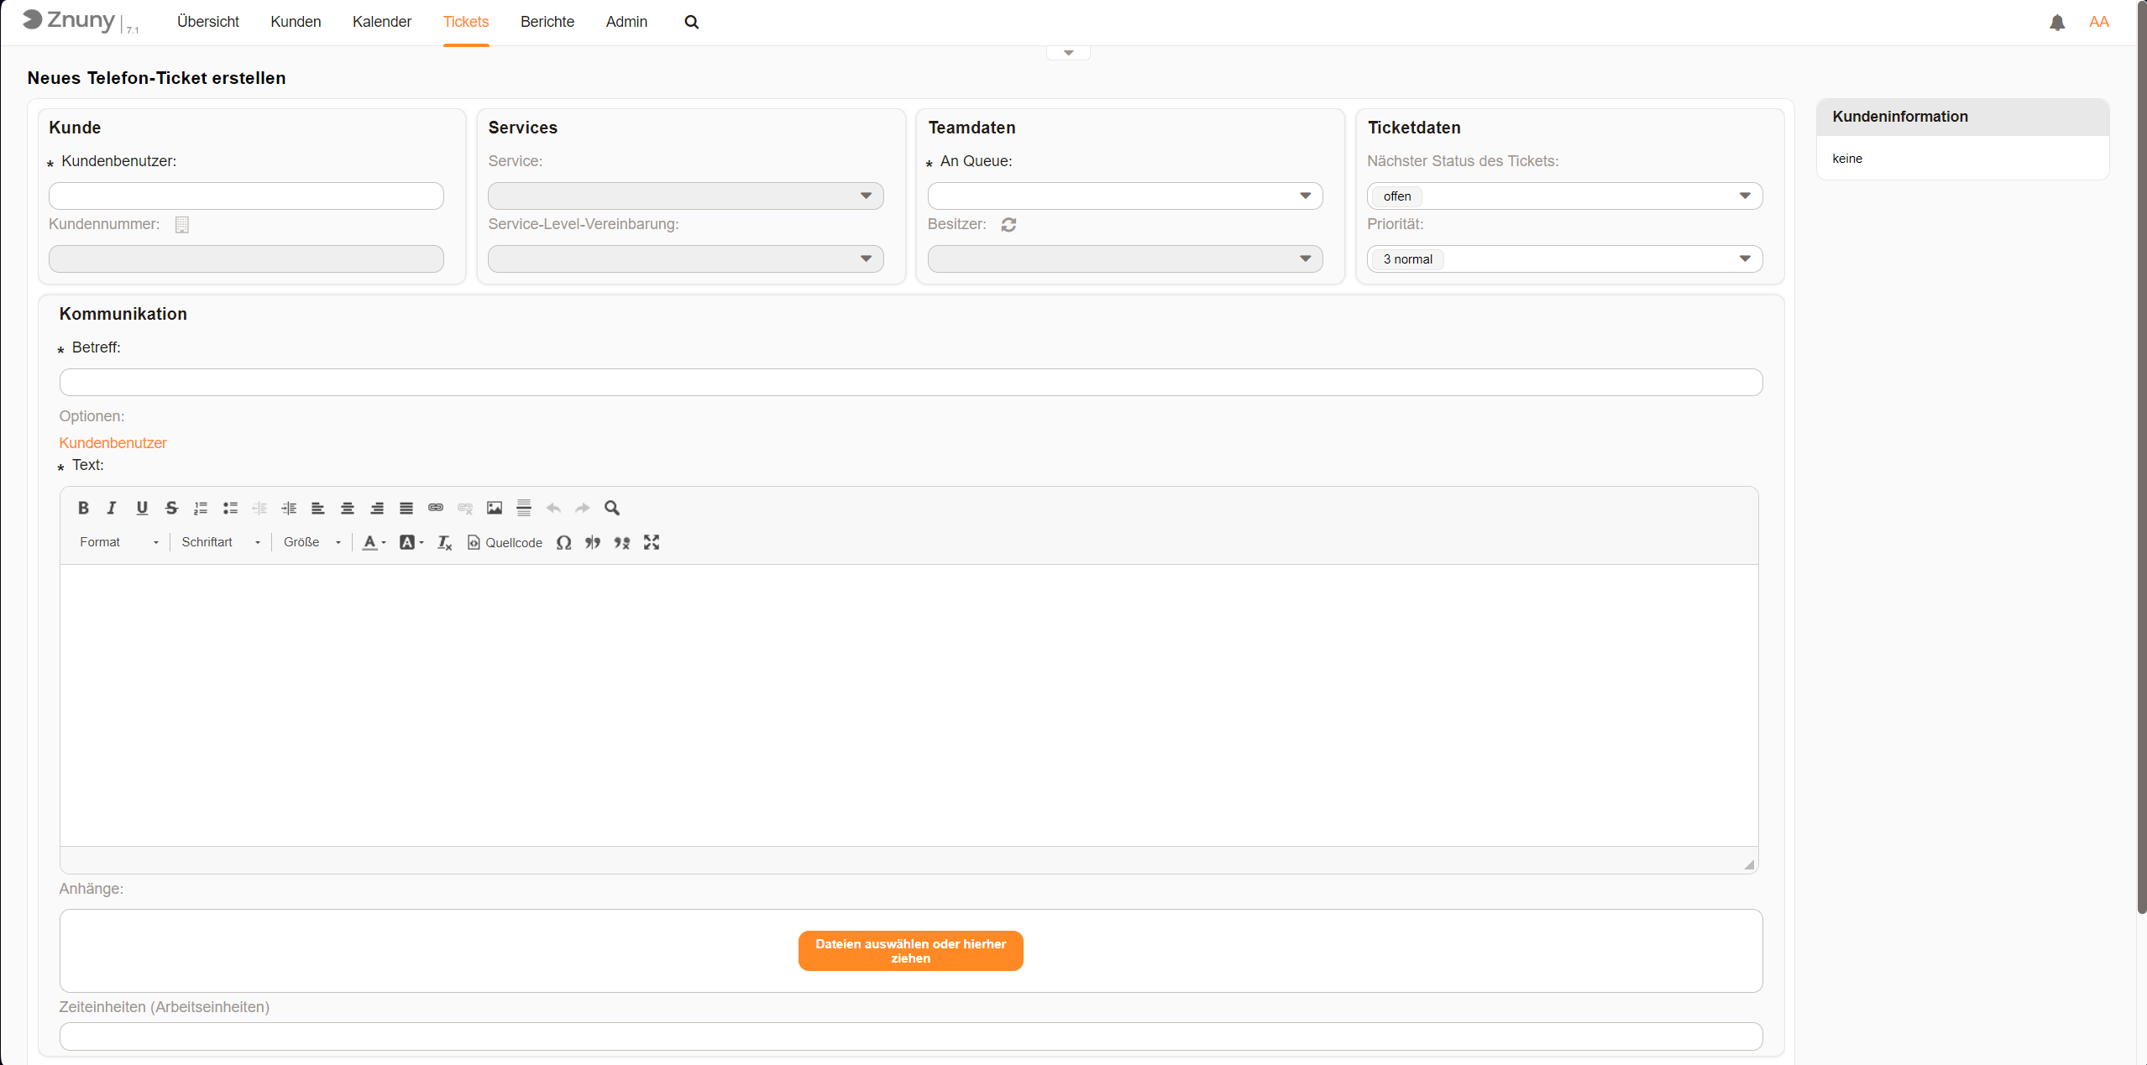The height and width of the screenshot is (1065, 2147).
Task: Expand the Priorität dropdown
Action: (x=1563, y=259)
